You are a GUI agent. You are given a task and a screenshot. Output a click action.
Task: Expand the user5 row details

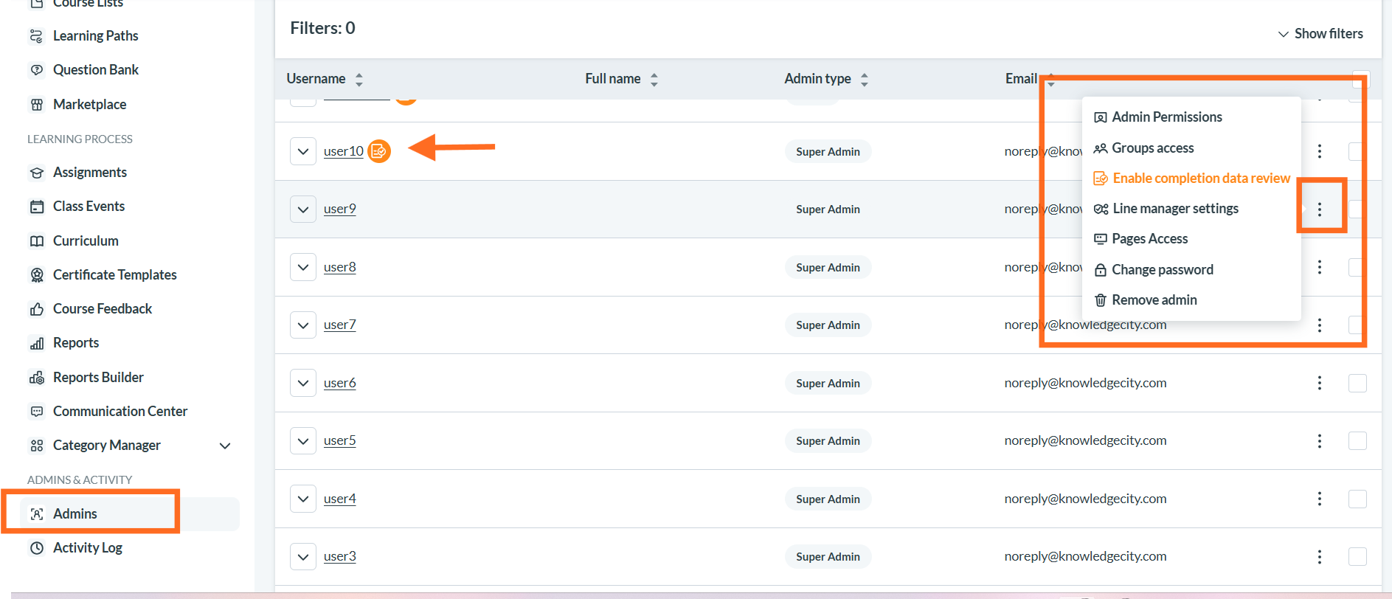tap(303, 440)
